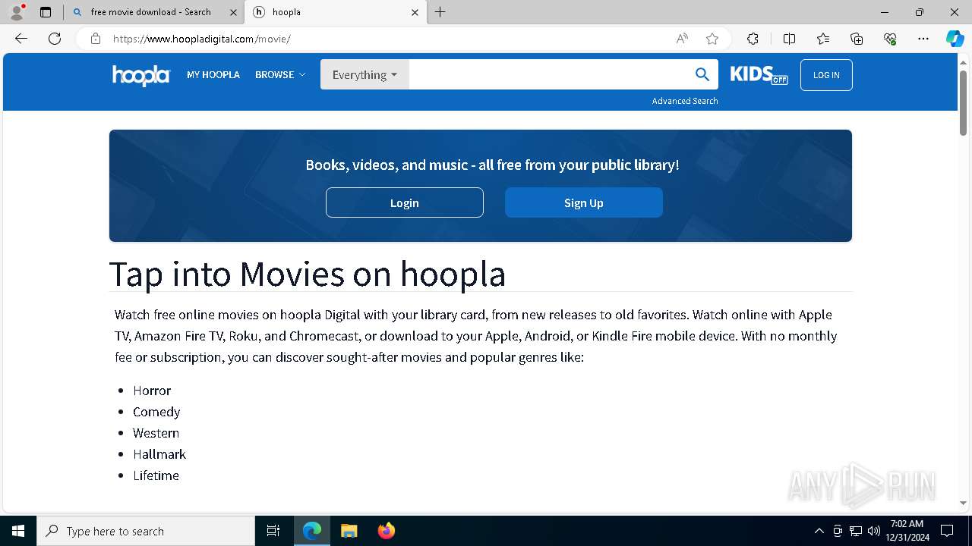Expand the BROWSE menu

(x=280, y=75)
